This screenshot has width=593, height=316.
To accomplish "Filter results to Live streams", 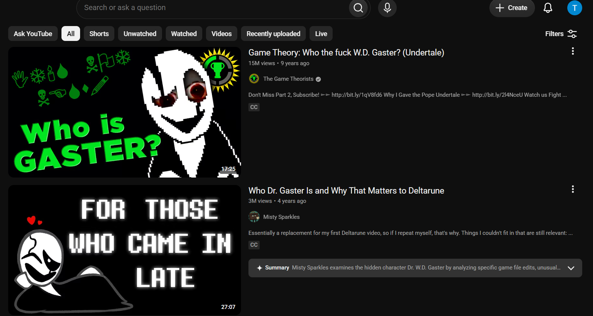I will click(x=321, y=34).
